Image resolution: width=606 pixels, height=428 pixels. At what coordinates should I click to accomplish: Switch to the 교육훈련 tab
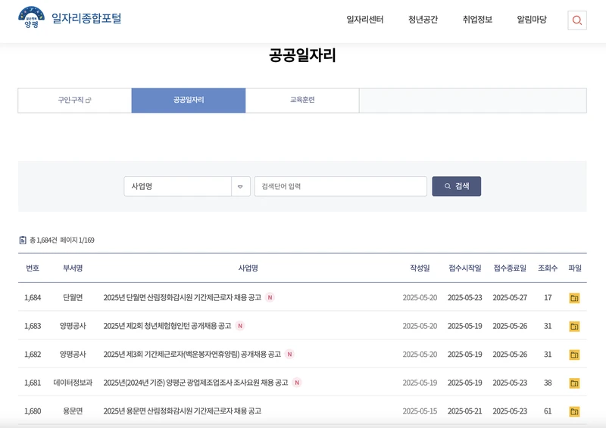[x=302, y=101]
